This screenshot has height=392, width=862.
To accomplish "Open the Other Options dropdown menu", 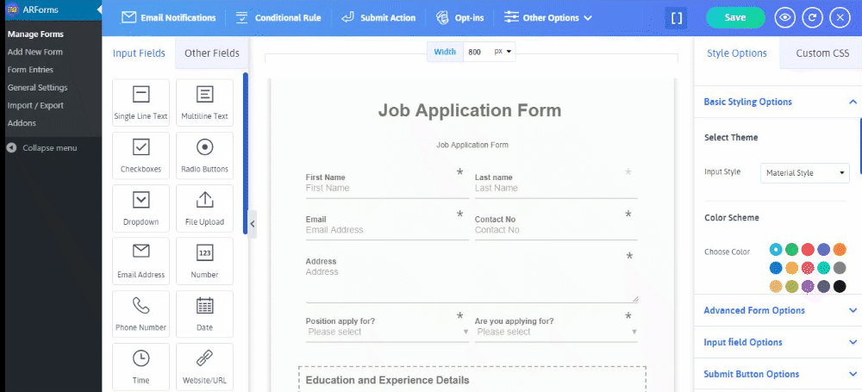I will click(549, 17).
